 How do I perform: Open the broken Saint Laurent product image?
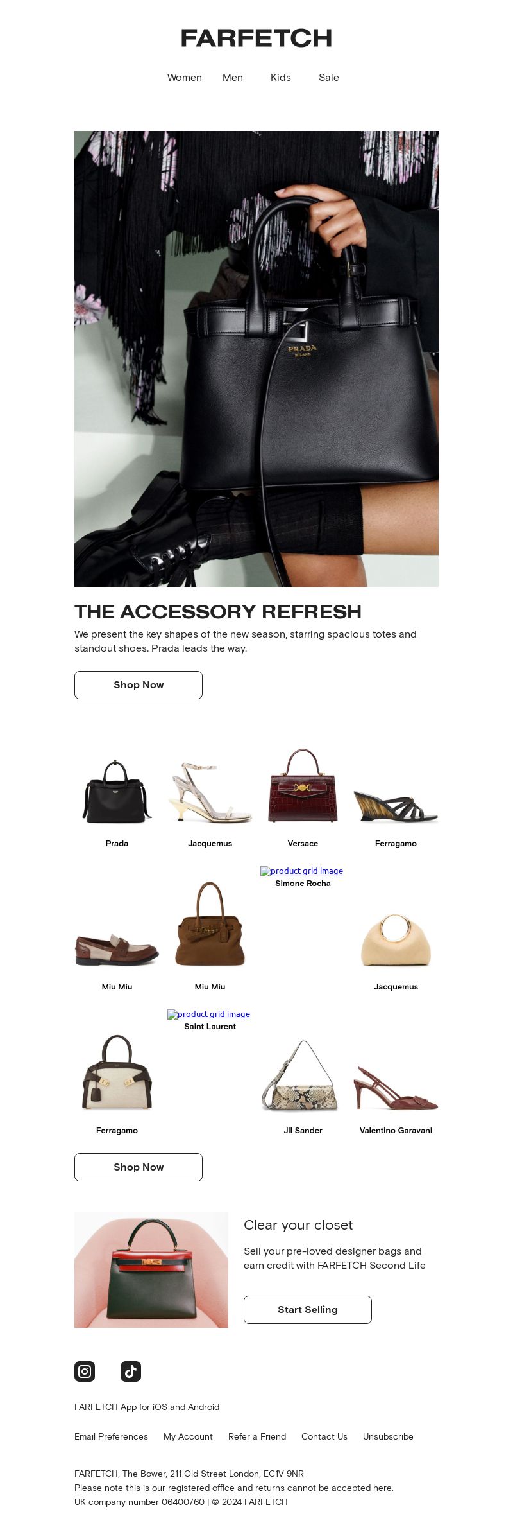coord(208,1014)
